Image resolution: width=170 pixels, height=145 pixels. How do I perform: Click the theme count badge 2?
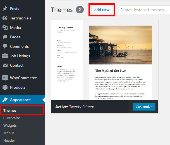80,10
